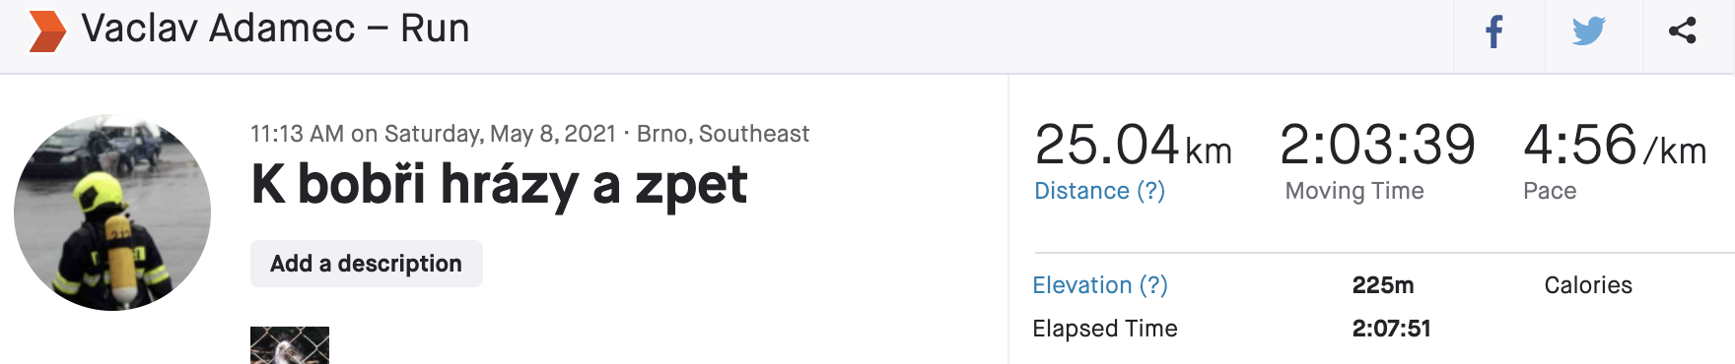
Task: Click the Elapsed Time label
Action: (1105, 329)
